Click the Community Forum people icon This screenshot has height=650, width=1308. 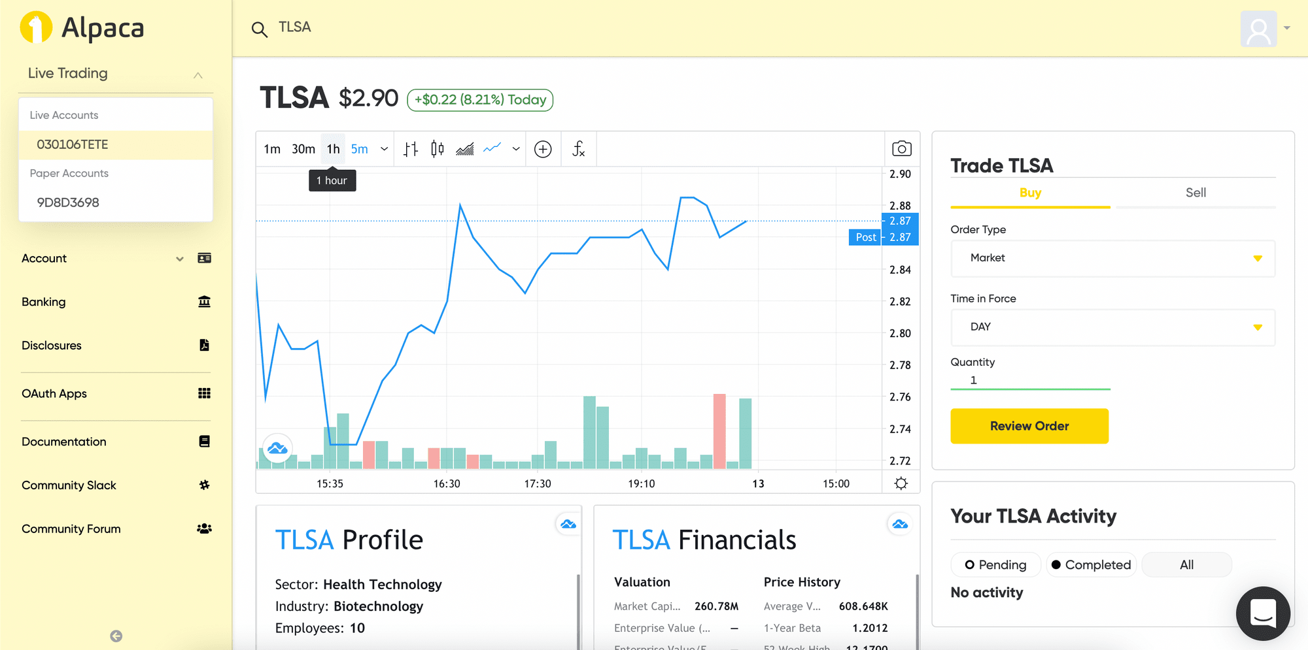pos(204,528)
